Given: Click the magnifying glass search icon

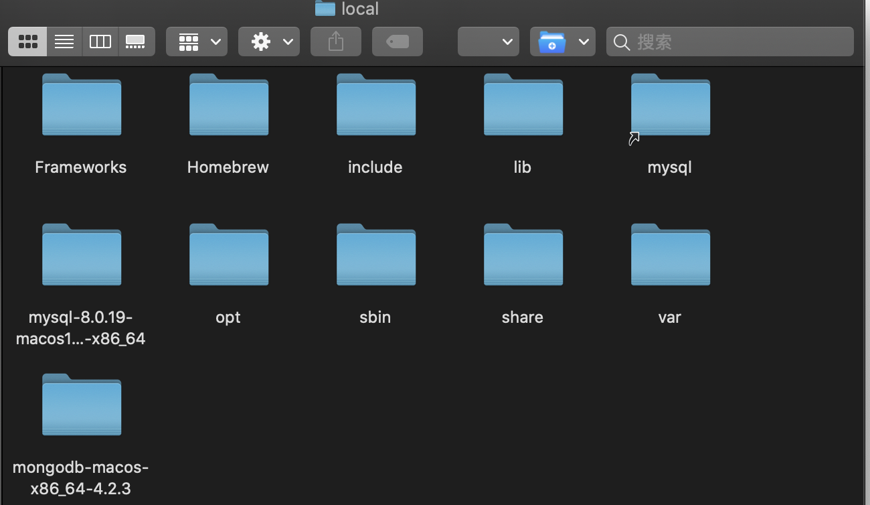Looking at the screenshot, I should click(x=622, y=42).
